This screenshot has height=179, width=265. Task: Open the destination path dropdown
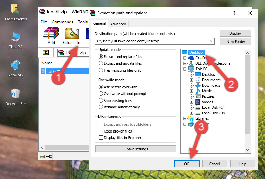coord(212,41)
